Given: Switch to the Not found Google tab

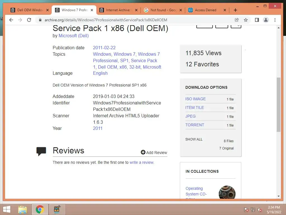Looking at the screenshot, I should (163, 10).
